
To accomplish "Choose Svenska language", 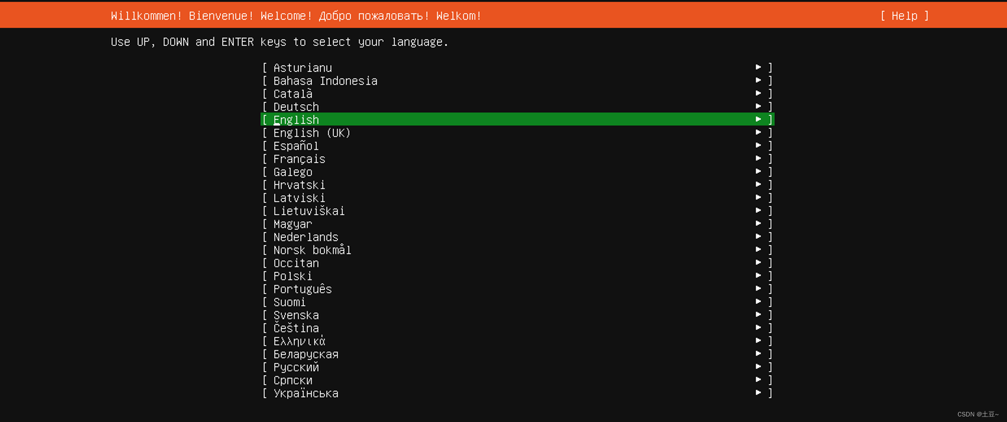I will (x=517, y=315).
